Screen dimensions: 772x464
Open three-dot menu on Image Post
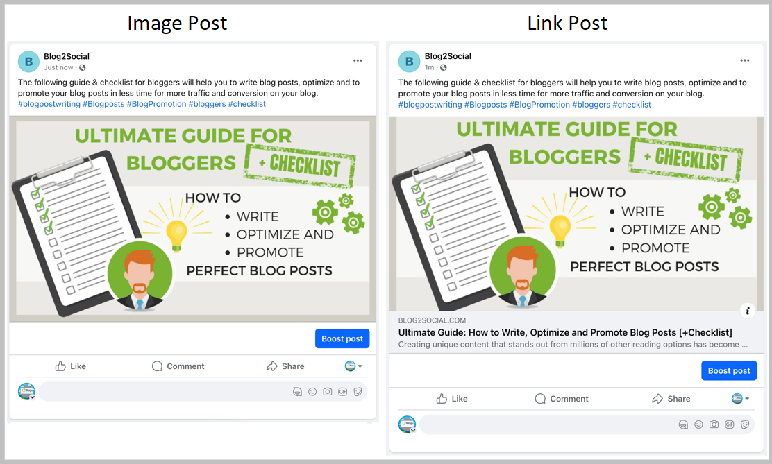(358, 60)
